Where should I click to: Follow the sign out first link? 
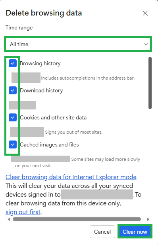[23, 212]
